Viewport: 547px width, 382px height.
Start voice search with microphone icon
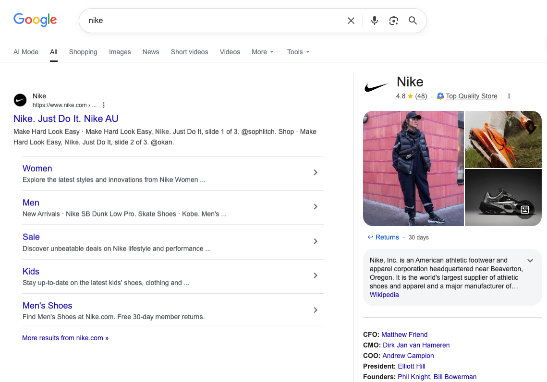point(374,21)
